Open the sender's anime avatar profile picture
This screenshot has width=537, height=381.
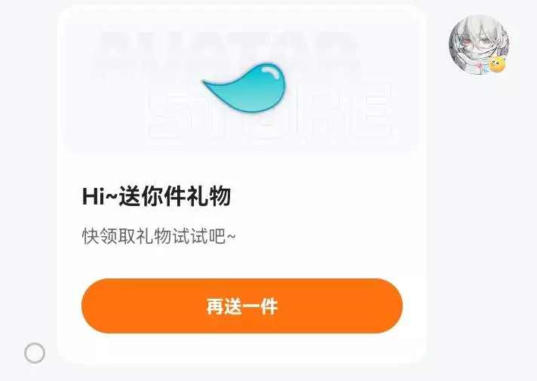click(x=479, y=45)
